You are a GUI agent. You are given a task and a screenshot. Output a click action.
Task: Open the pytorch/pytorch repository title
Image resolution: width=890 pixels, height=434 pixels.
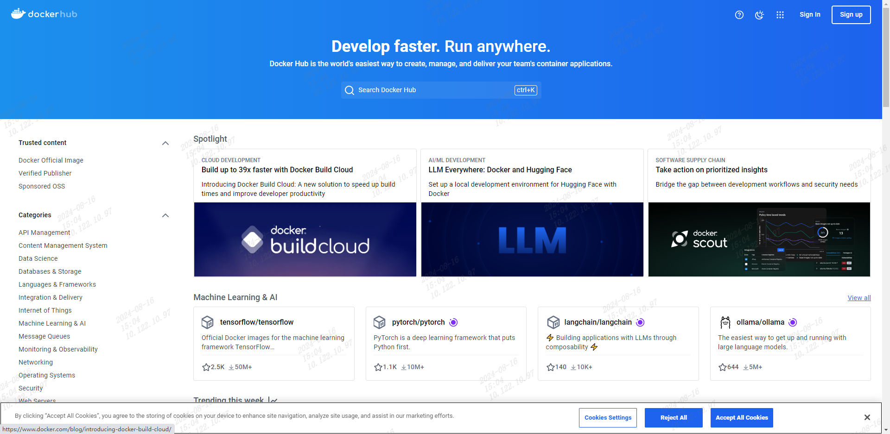tap(419, 322)
